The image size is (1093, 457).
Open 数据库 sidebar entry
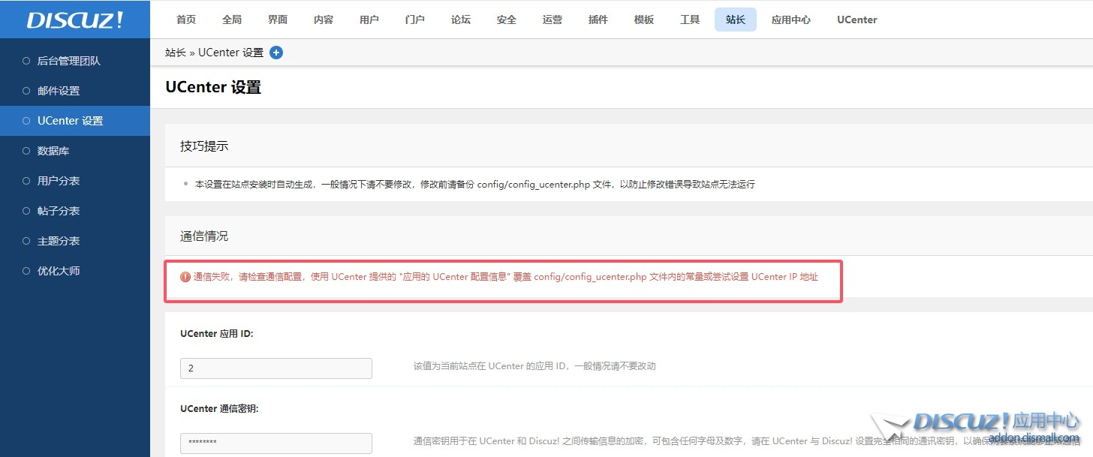click(x=53, y=151)
